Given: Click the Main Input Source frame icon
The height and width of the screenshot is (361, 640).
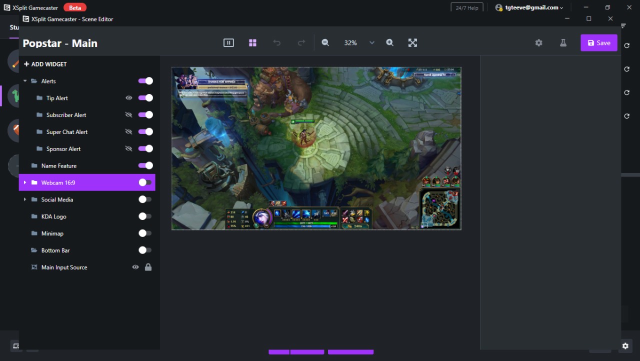Looking at the screenshot, I should (34, 267).
